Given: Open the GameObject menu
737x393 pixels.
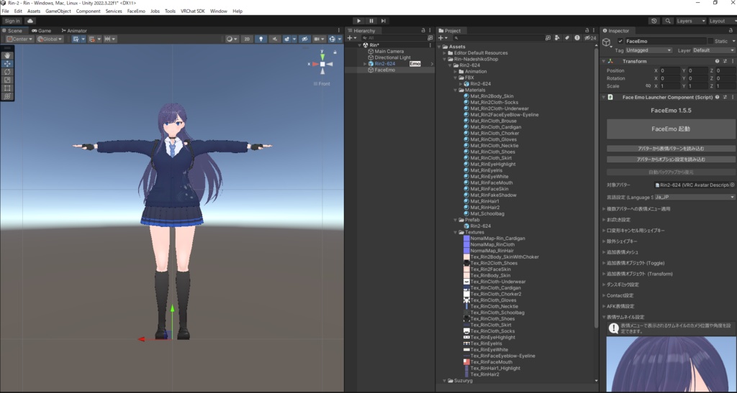Looking at the screenshot, I should 58,11.
